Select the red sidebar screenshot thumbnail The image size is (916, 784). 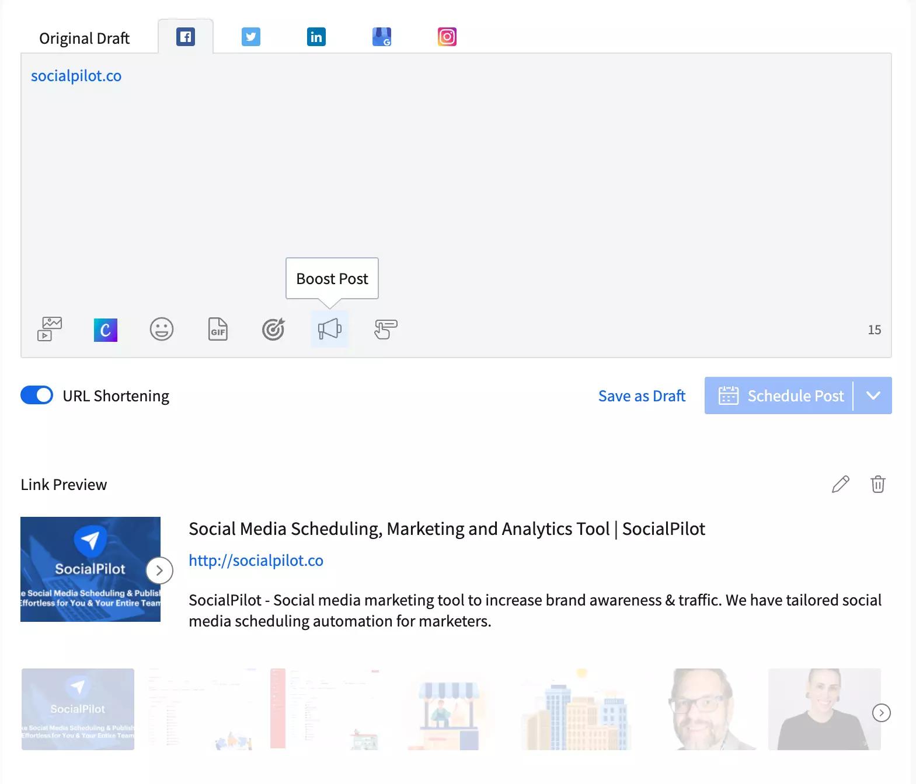[325, 709]
